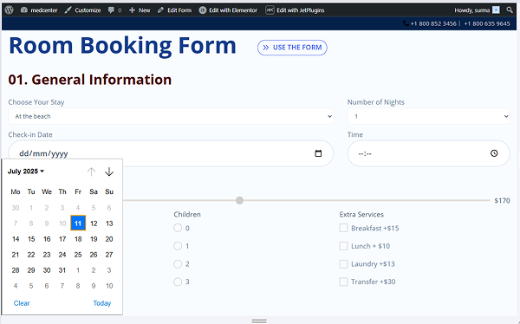Choose Edit with Elementor
Screen dimensions: 520x324
[x=228, y=10]
